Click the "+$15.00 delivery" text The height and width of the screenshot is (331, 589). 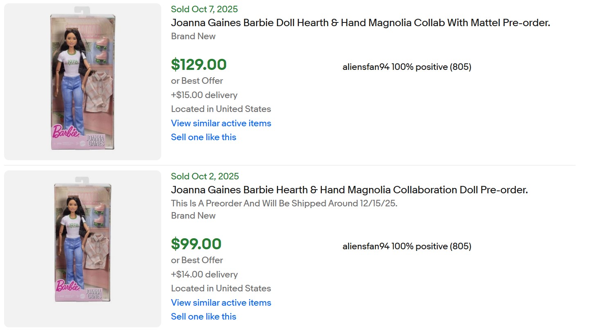(x=204, y=95)
